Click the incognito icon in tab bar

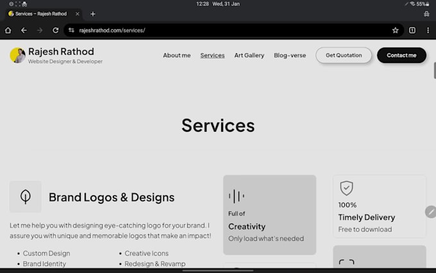coord(426,14)
